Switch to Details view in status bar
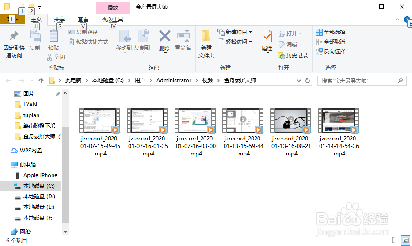The width and height of the screenshot is (412, 246). pyautogui.click(x=396, y=240)
